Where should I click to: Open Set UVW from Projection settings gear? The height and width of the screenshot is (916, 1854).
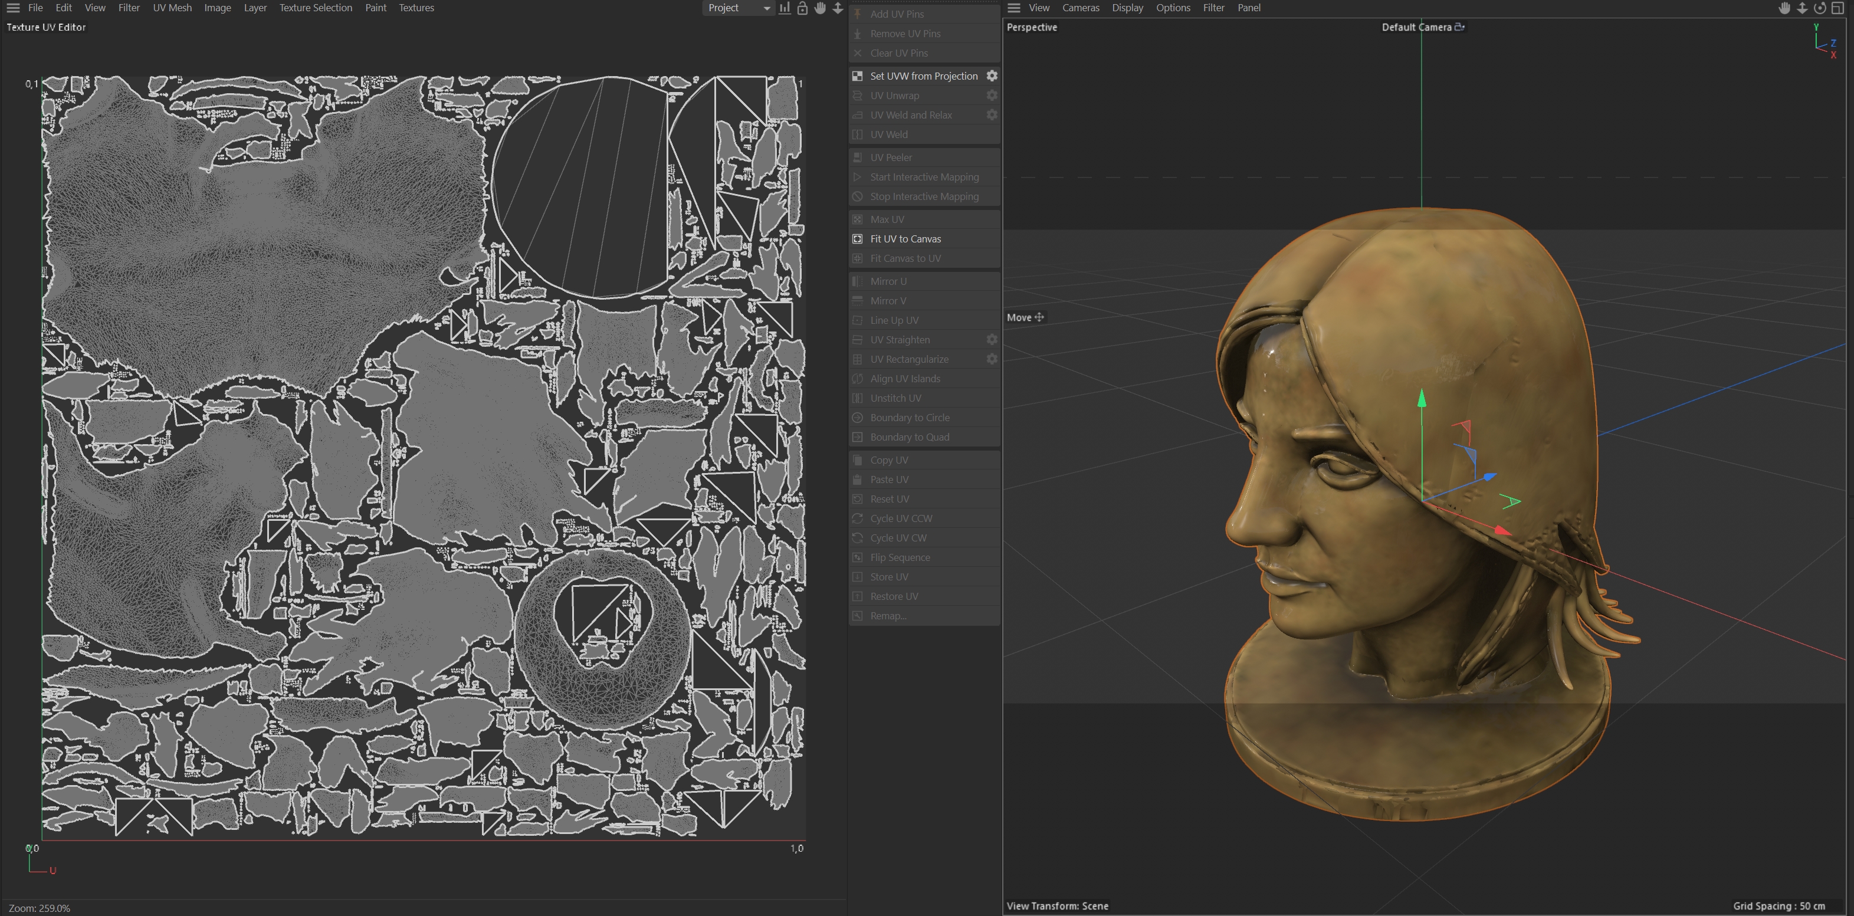[x=992, y=75]
